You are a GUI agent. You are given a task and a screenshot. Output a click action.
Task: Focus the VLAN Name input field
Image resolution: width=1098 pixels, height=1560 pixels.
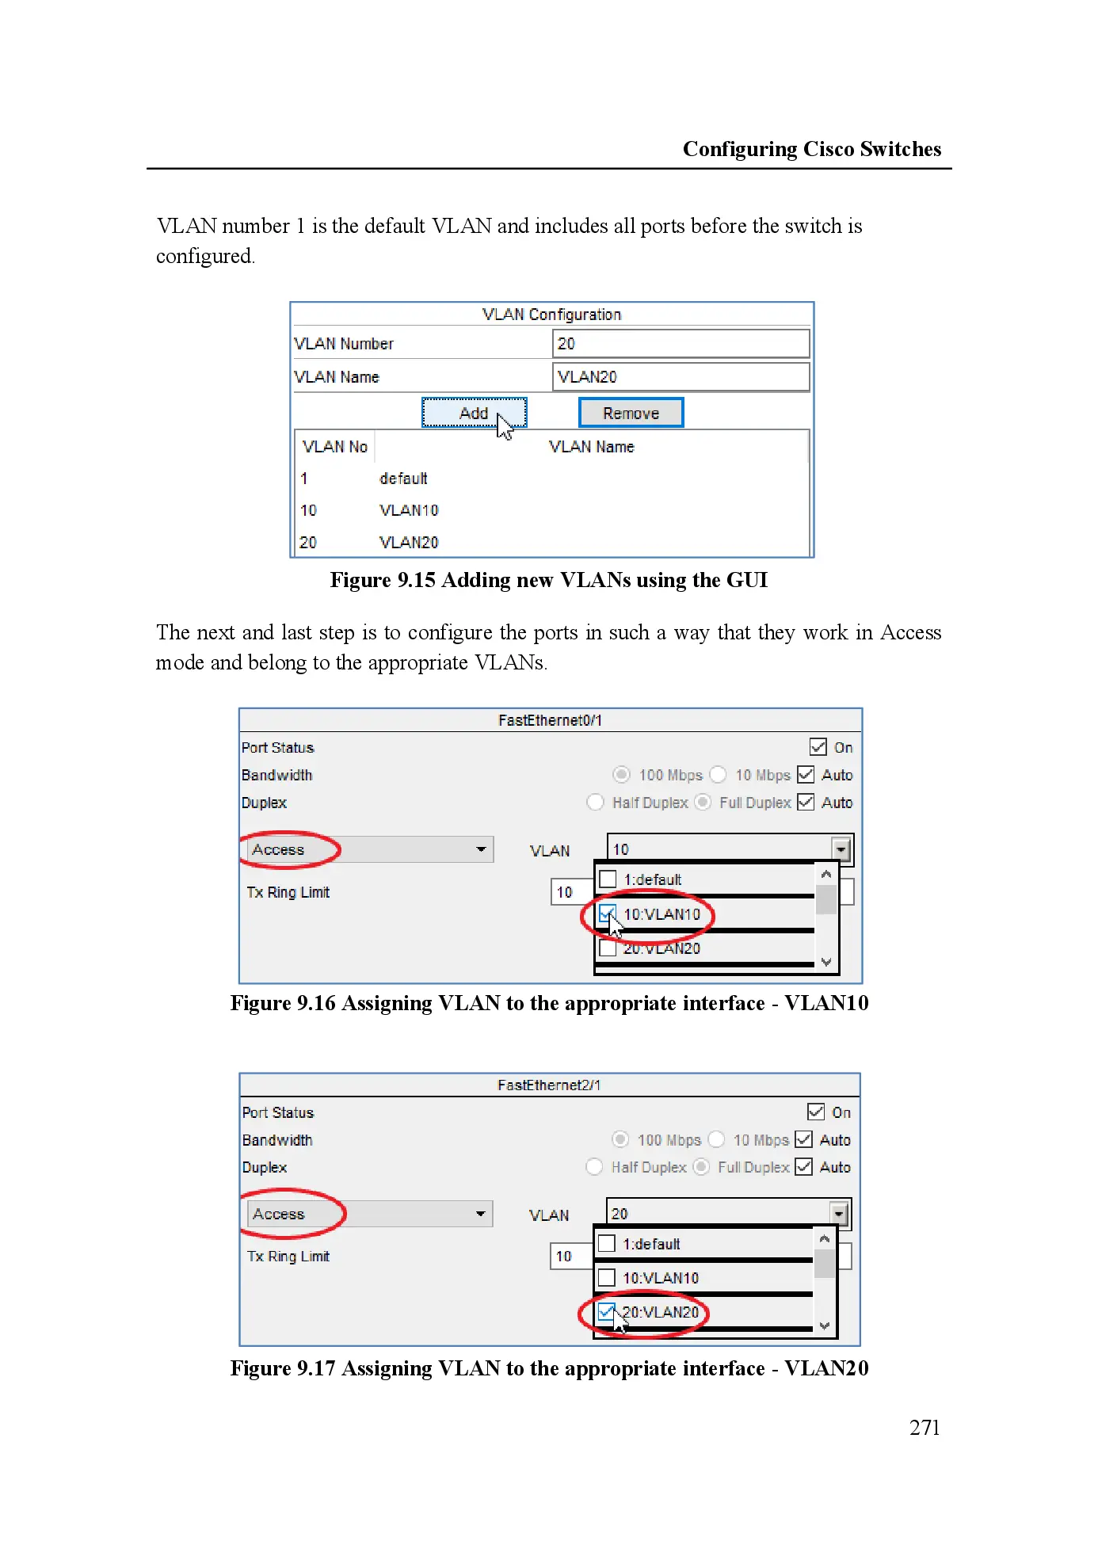[681, 377]
